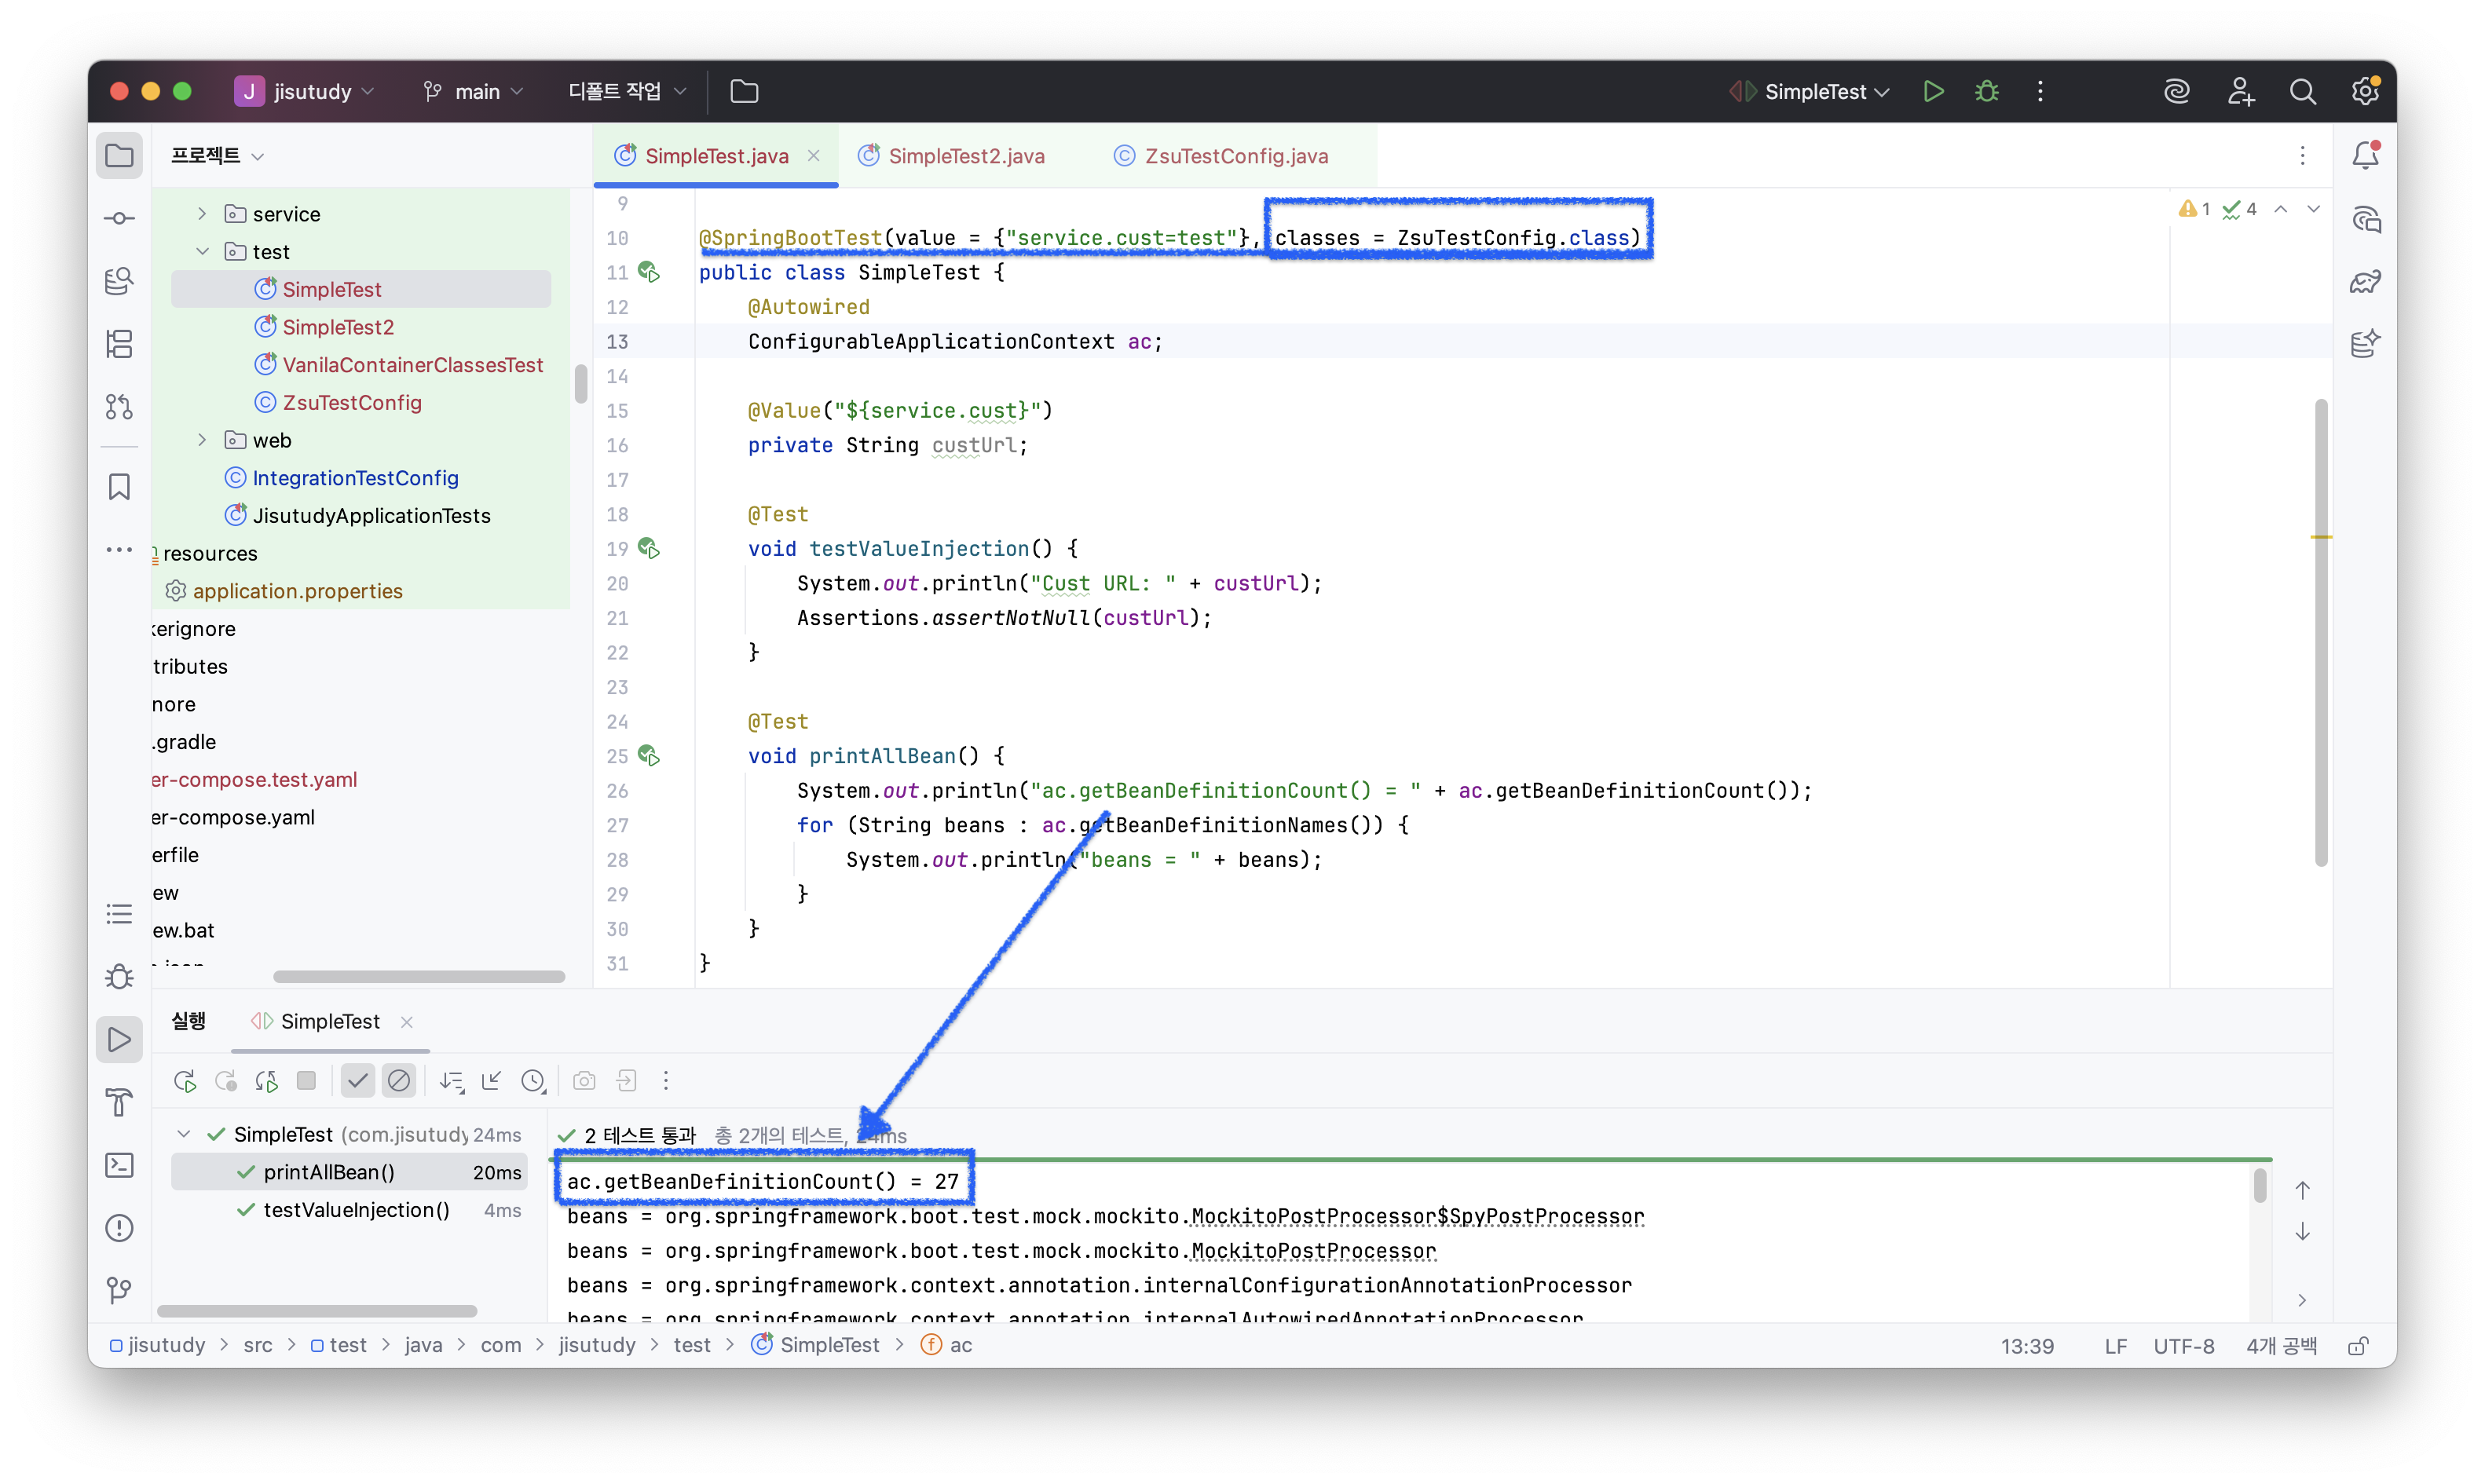The image size is (2485, 1484).
Task: Open the Commit tool window icon
Action: (119, 218)
